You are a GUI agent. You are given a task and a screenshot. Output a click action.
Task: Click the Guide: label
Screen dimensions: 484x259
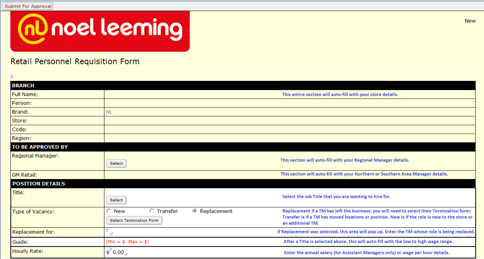click(x=20, y=242)
